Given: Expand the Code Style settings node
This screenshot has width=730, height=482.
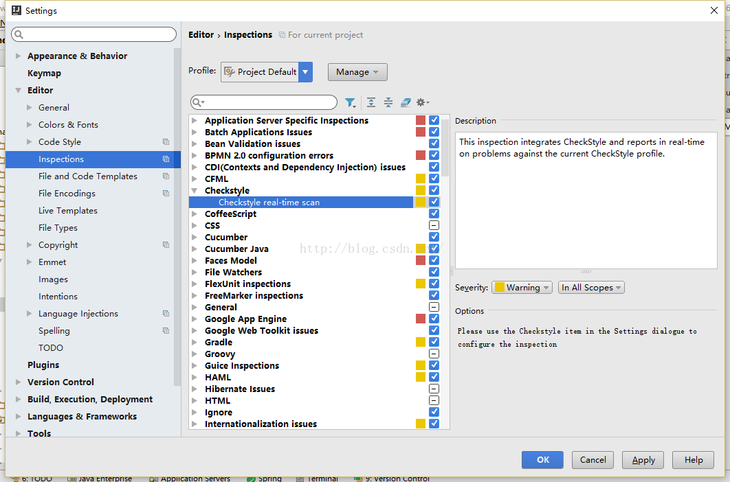Looking at the screenshot, I should [30, 142].
